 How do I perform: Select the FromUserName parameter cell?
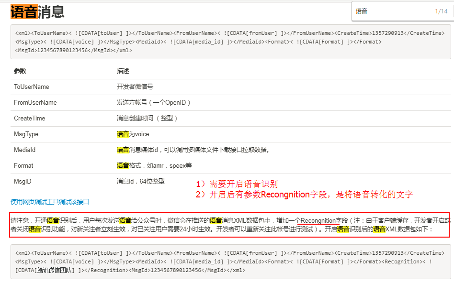coord(35,103)
